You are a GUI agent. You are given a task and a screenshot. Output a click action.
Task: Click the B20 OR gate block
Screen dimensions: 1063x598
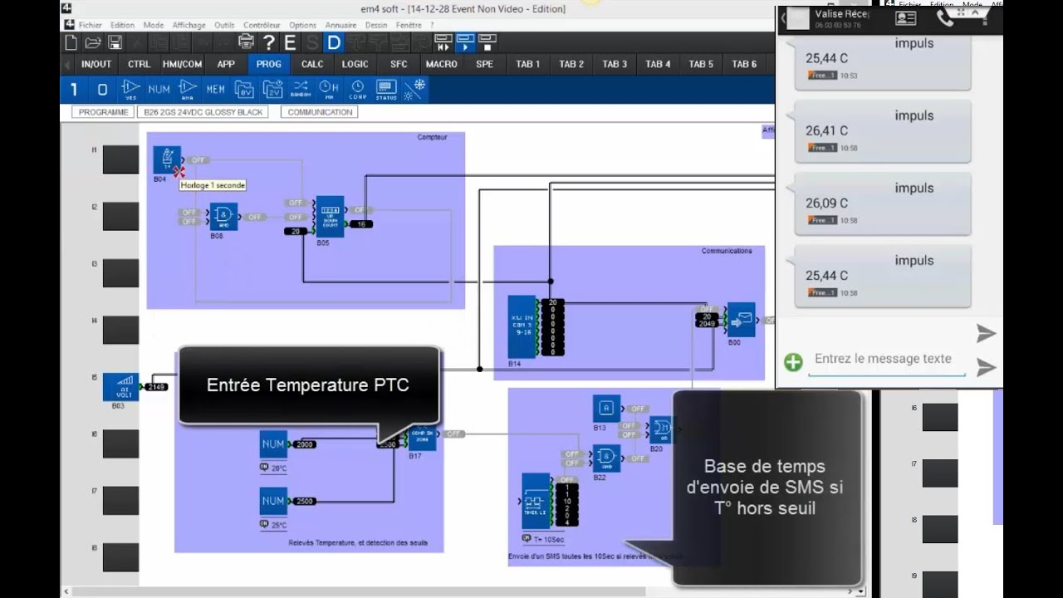tap(661, 429)
